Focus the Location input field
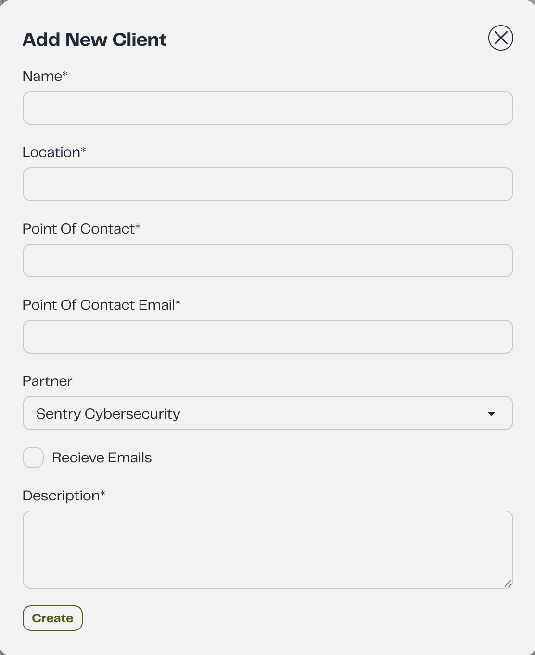Viewport: 535px width, 655px height. click(x=267, y=184)
